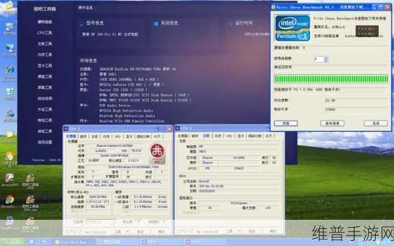
Task: Adjust the thread count spinner in Fritz
Action: point(326,59)
